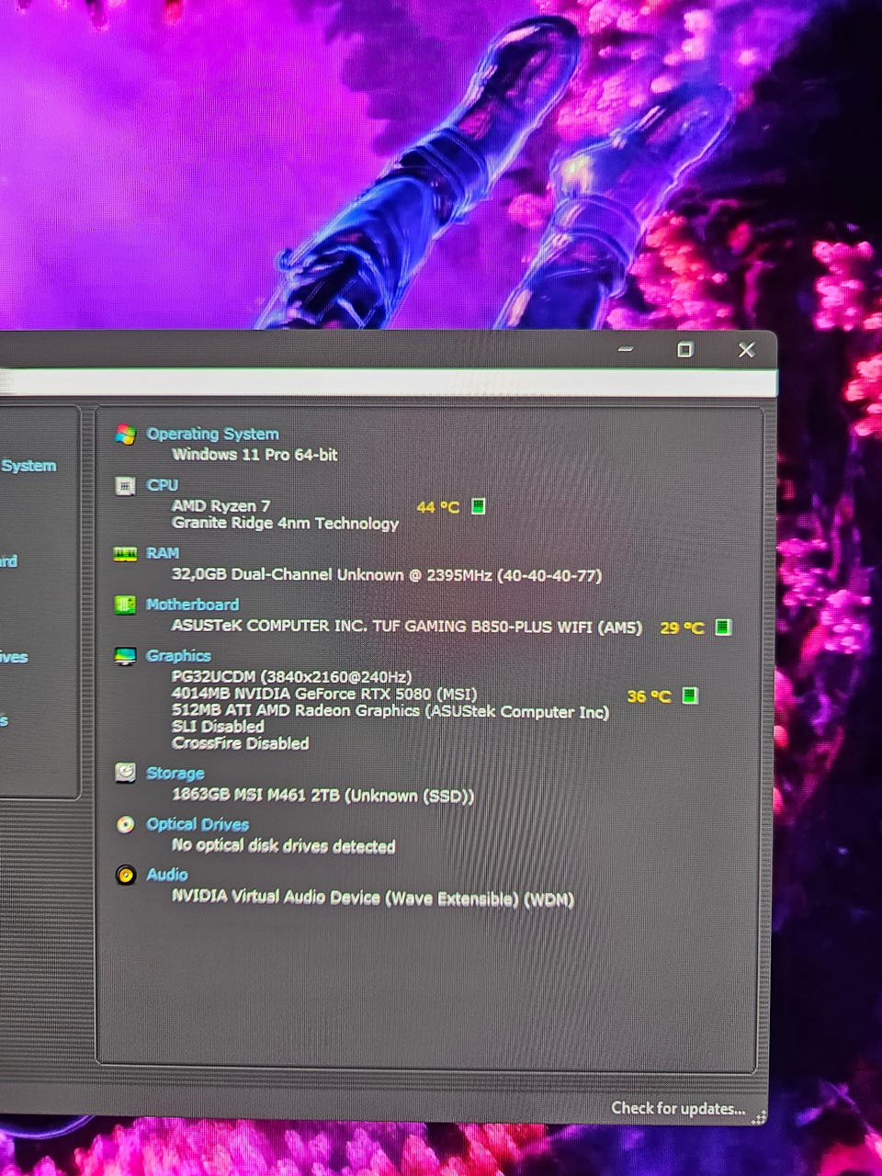The height and width of the screenshot is (1176, 882).
Task: Click the AMD Radeon Graphics line
Action: [390, 711]
